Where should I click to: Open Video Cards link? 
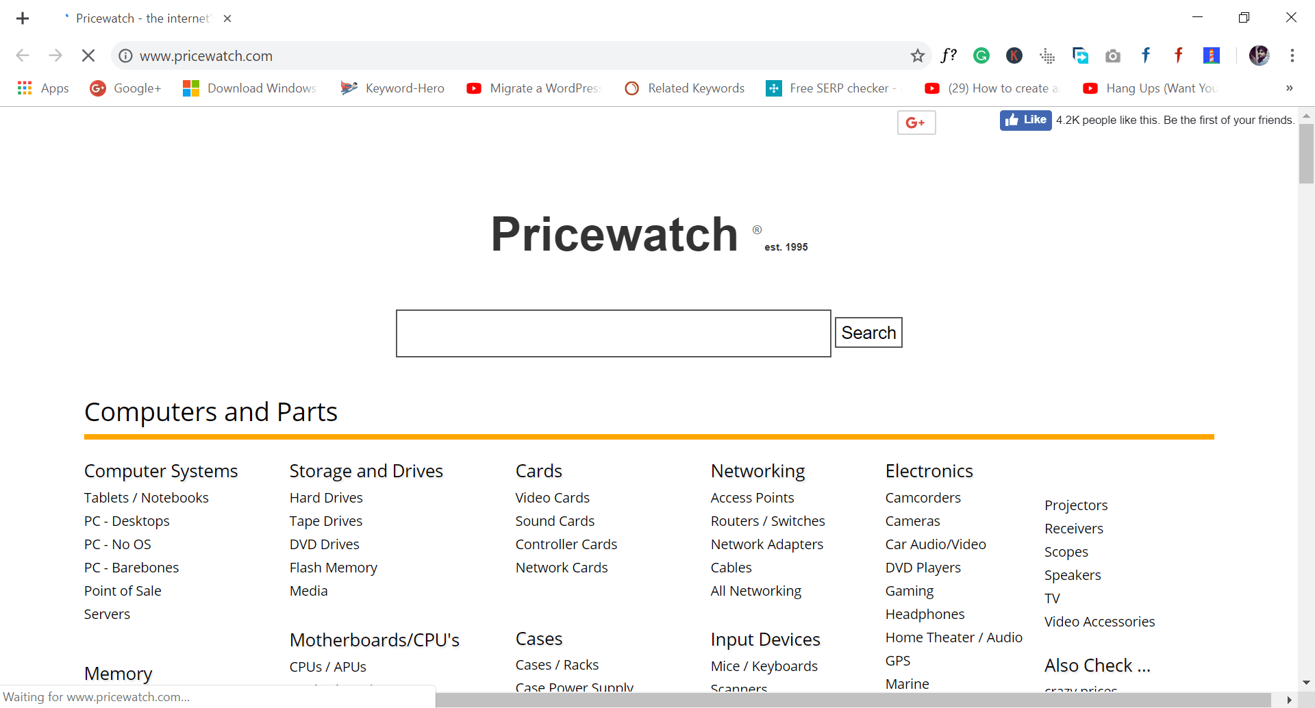(x=553, y=498)
